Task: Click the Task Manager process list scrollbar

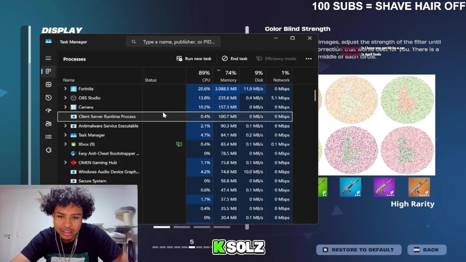Action: coord(316,96)
